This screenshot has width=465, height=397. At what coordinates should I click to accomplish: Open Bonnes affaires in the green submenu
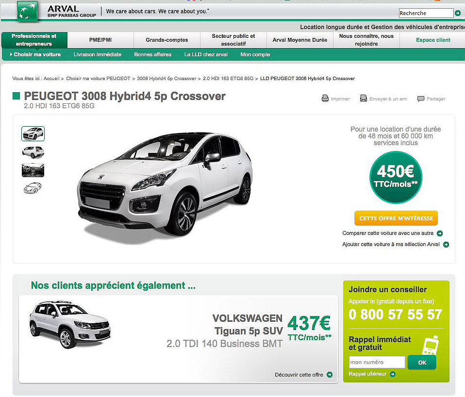click(153, 54)
